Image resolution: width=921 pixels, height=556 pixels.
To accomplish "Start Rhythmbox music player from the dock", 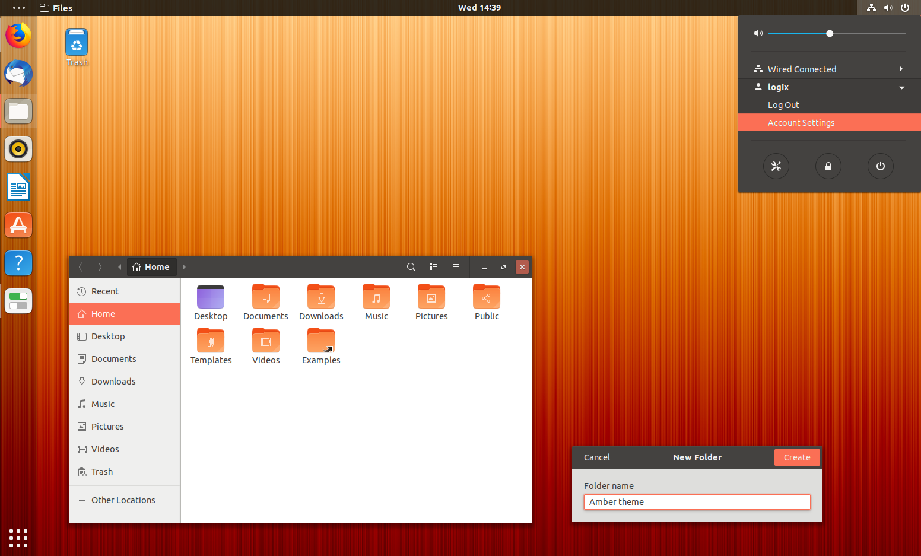I will 18,149.
